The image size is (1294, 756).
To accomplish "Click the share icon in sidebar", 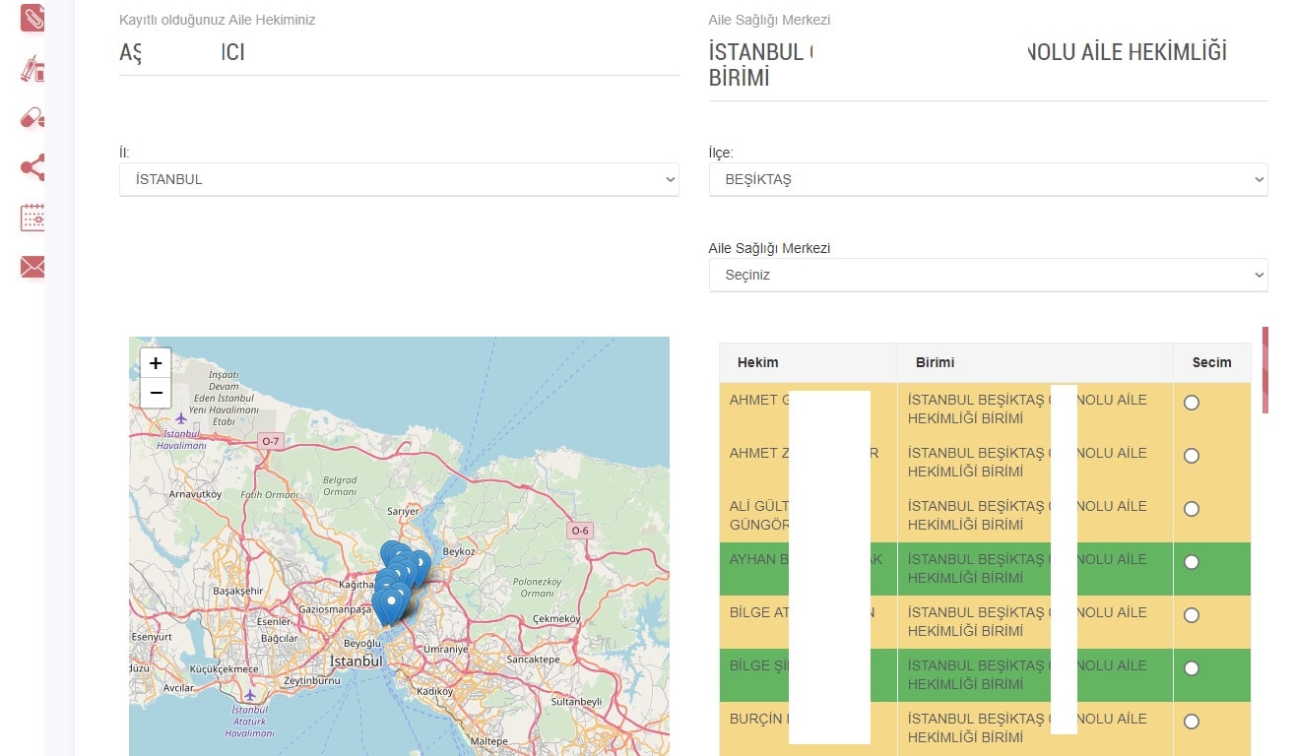I will point(32,167).
